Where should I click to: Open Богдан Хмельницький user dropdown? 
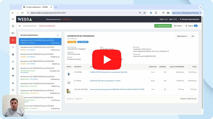(190, 19)
